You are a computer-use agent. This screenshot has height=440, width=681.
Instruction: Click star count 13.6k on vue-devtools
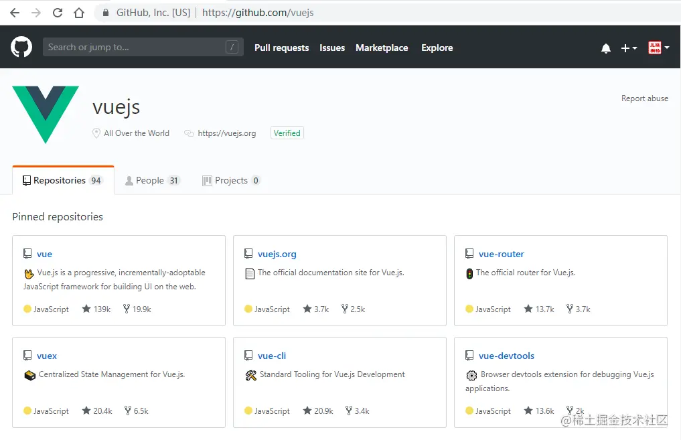[539, 411]
